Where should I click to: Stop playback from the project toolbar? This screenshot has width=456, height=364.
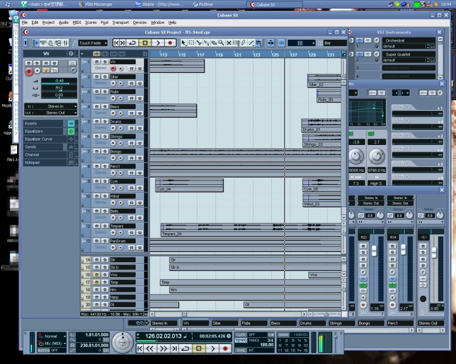pyautogui.click(x=145, y=43)
